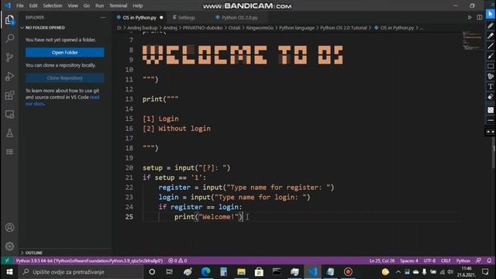Select the Bandicam arrow tool
496x279 pixels.
491,56
